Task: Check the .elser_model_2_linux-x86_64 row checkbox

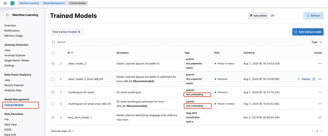Action: (53, 79)
